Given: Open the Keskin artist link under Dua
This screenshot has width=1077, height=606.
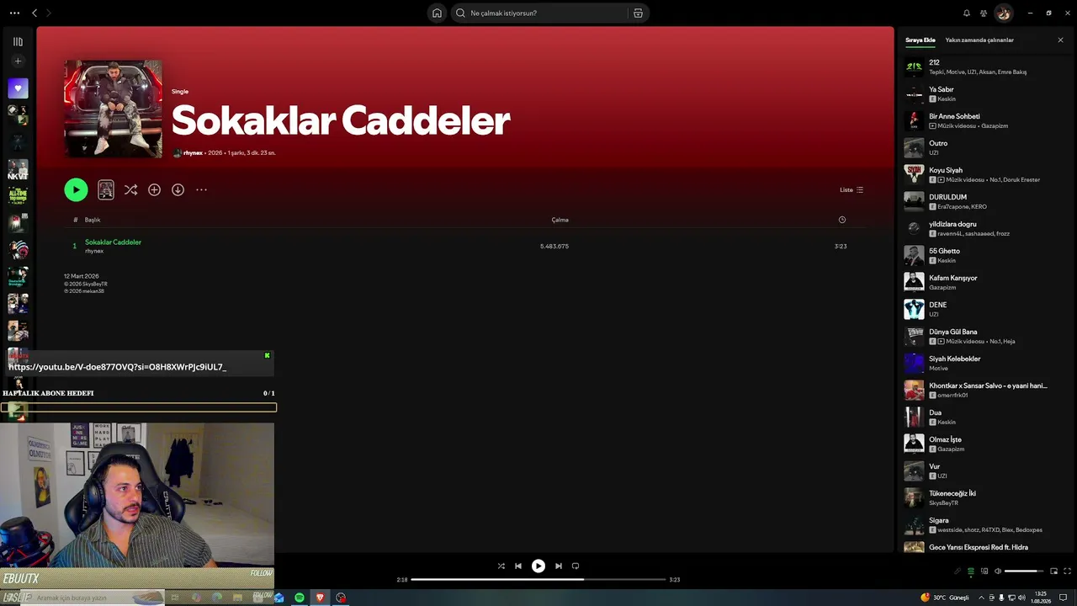Looking at the screenshot, I should [x=947, y=423].
